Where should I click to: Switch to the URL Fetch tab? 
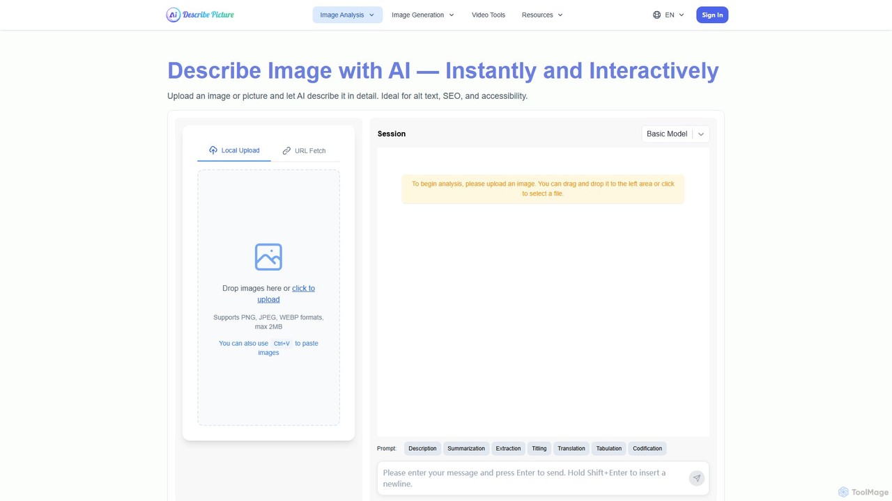[x=304, y=151]
